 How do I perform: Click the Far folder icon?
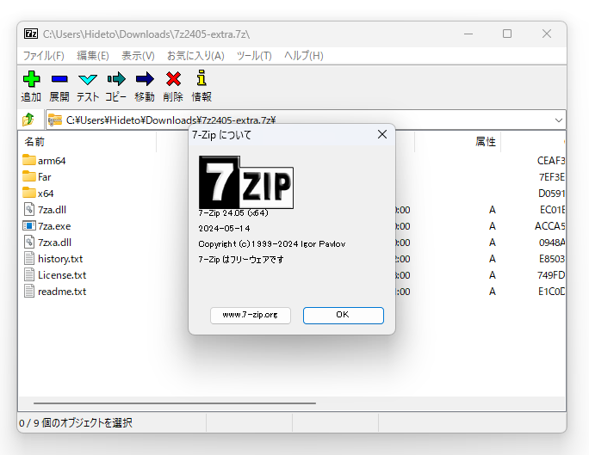(x=29, y=176)
